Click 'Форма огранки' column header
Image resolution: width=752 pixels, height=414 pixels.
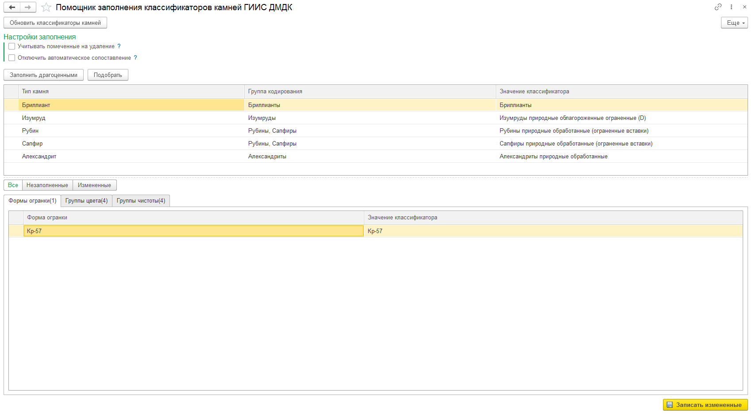pyautogui.click(x=193, y=217)
